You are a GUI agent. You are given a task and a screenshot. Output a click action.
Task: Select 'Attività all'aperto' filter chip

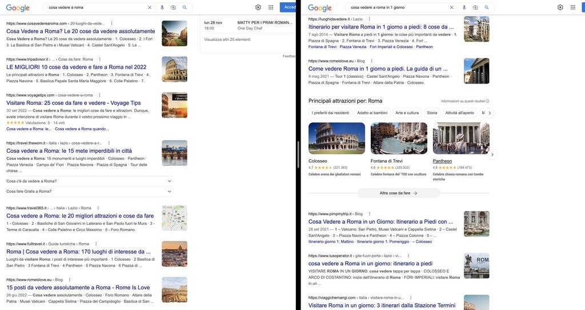pyautogui.click(x=460, y=113)
